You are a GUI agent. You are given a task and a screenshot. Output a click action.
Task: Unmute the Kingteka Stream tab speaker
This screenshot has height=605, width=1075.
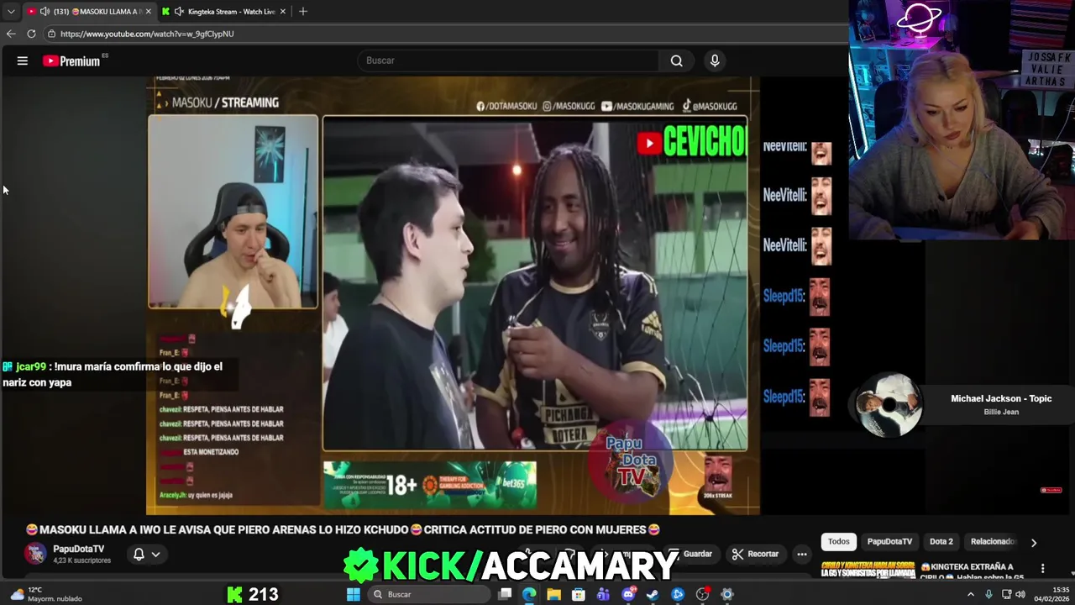click(179, 12)
